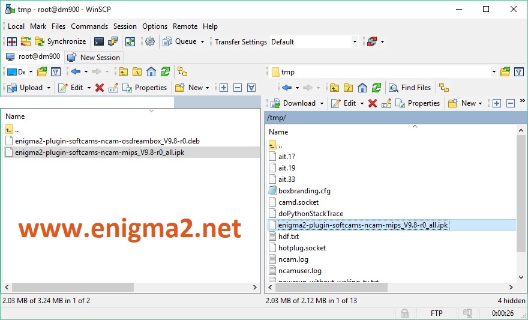This screenshot has height=320, width=528.
Task: Click the local New button
Action: coord(193,88)
